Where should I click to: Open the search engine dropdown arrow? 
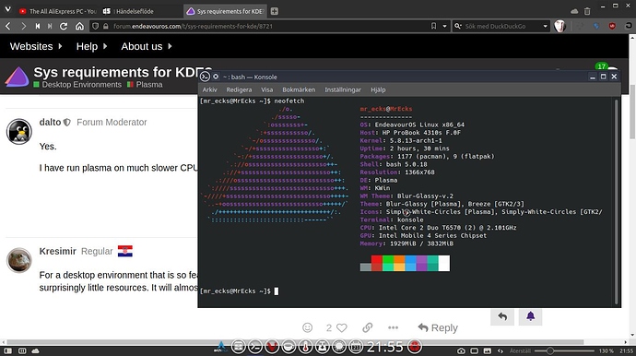(x=545, y=26)
